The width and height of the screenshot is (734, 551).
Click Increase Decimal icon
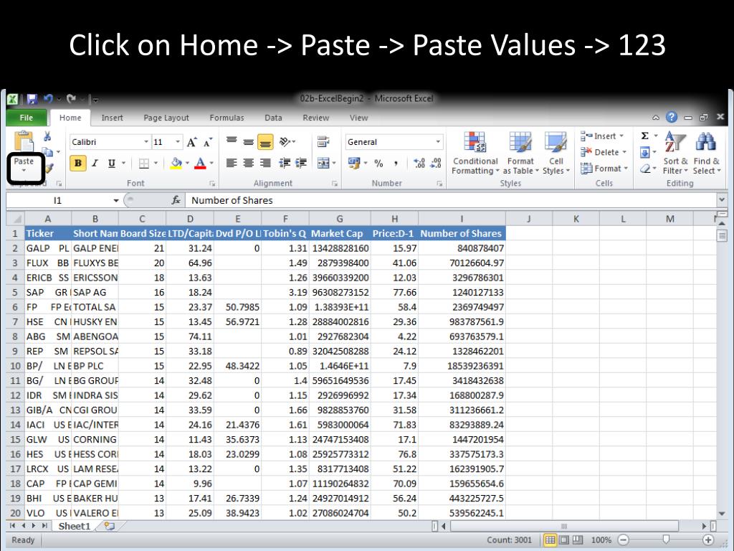tap(419, 163)
